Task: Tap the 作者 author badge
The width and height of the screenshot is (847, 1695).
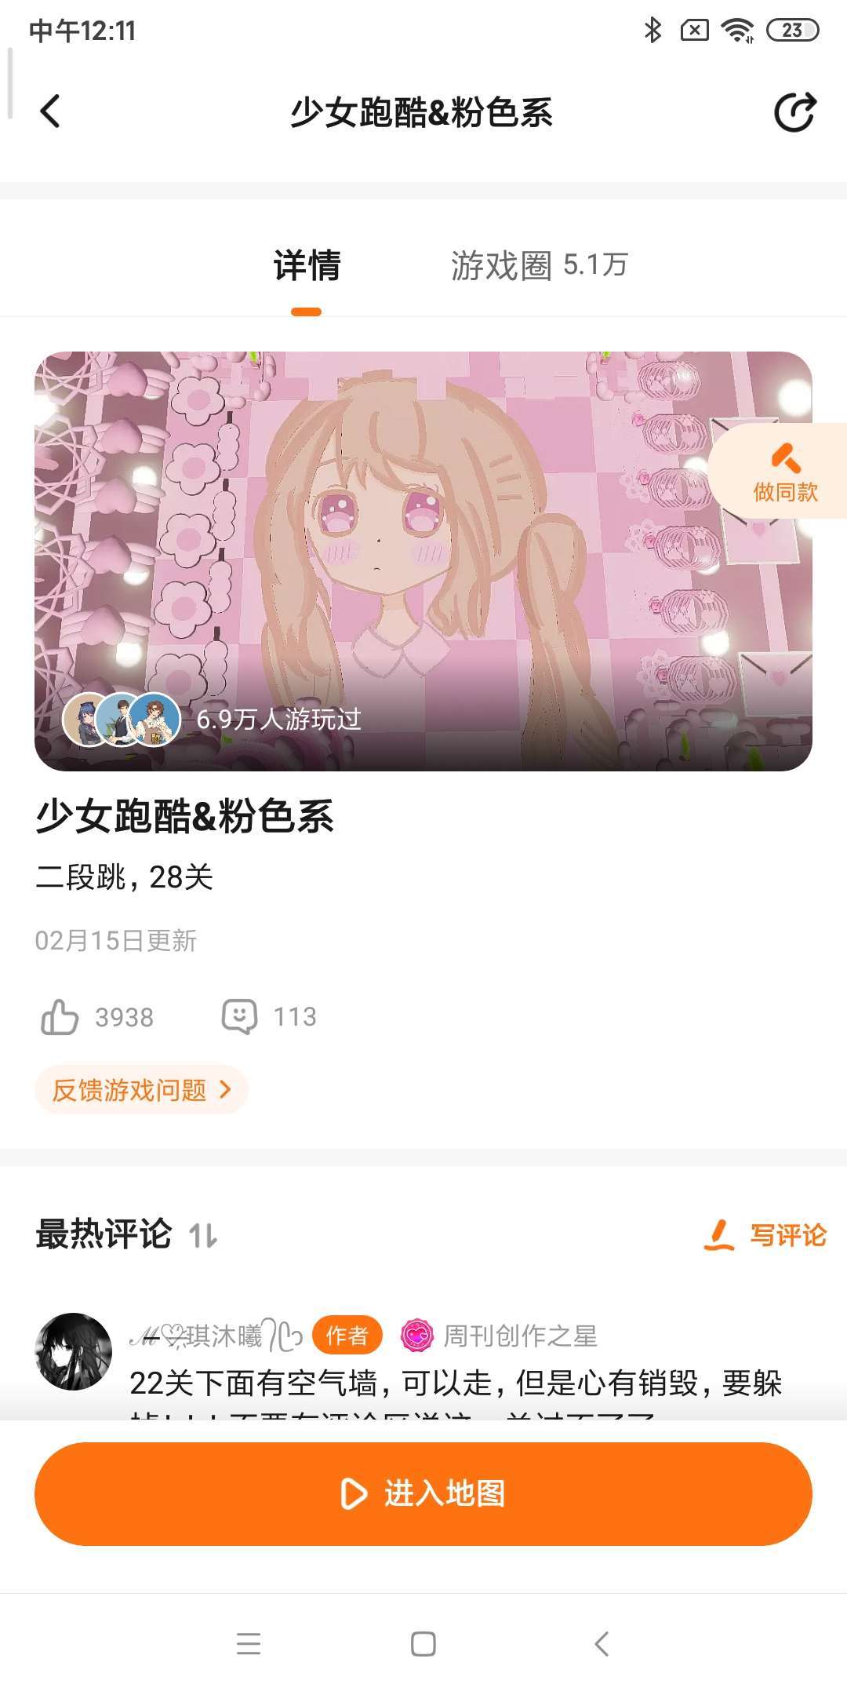Action: (x=347, y=1335)
